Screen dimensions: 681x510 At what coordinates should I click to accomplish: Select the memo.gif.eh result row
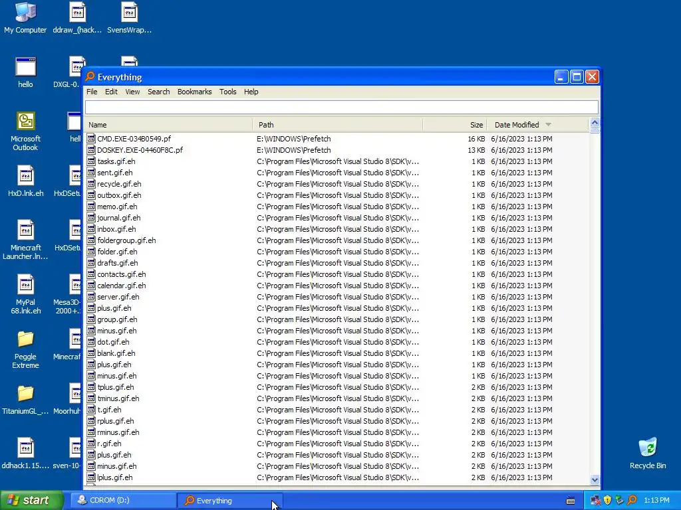tap(337, 206)
